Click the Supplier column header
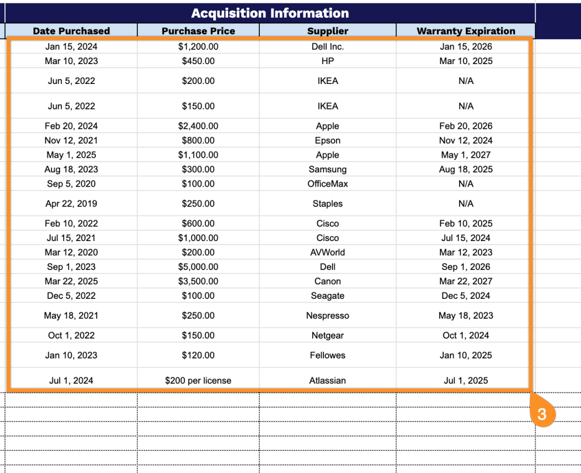 [x=327, y=31]
